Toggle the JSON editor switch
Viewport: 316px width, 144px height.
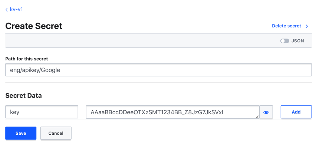tap(284, 41)
